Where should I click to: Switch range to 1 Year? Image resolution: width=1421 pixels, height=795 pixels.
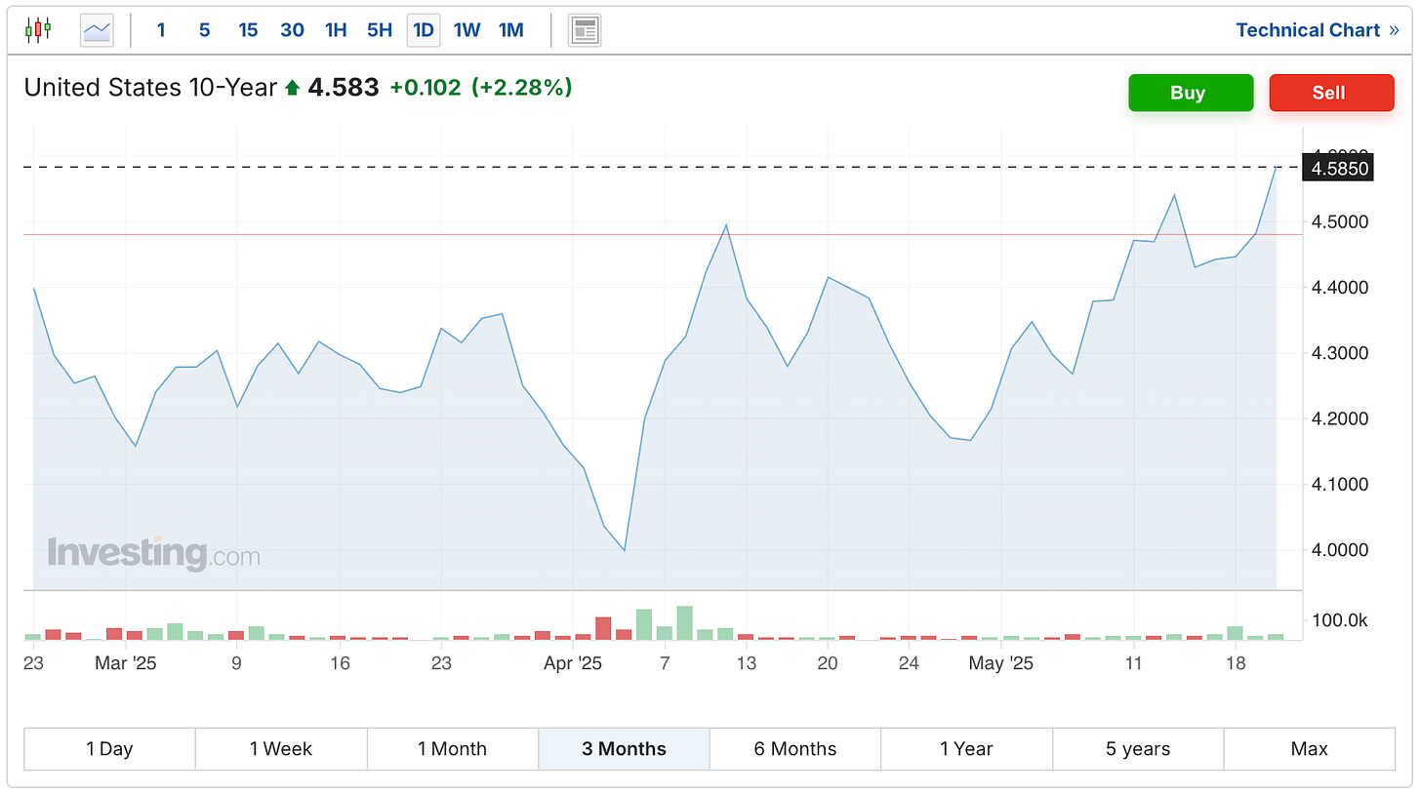point(966,749)
